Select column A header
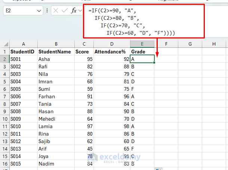 click(x=24, y=44)
